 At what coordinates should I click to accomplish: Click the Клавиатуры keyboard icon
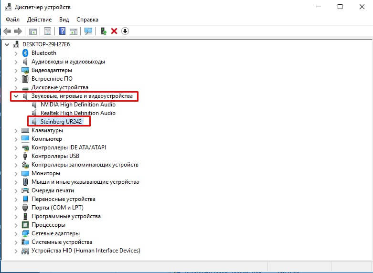click(x=25, y=130)
